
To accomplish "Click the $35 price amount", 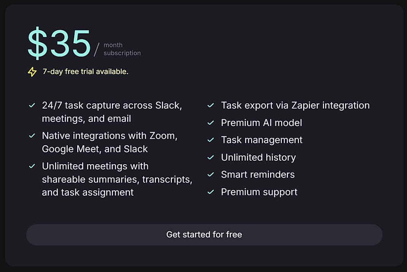I will coord(59,43).
